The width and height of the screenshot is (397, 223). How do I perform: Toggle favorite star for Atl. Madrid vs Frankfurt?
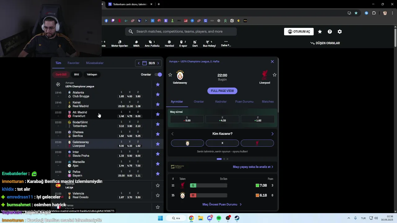158,114
